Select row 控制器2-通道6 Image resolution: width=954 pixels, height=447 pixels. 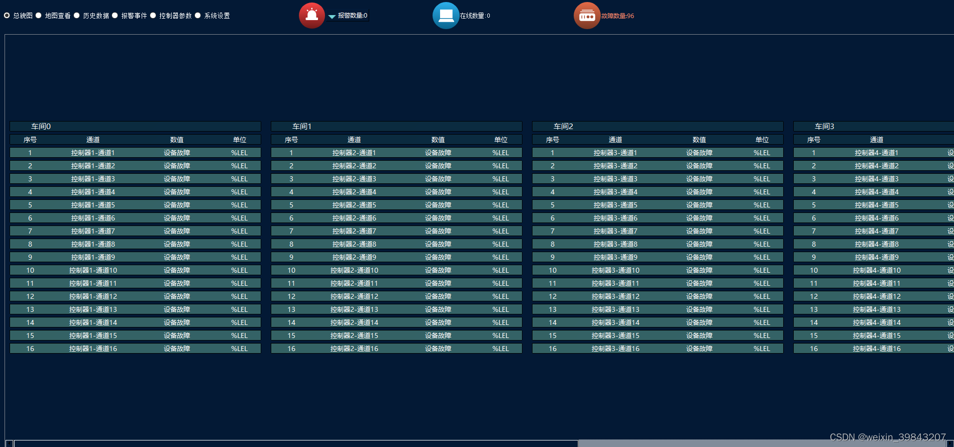tap(396, 218)
